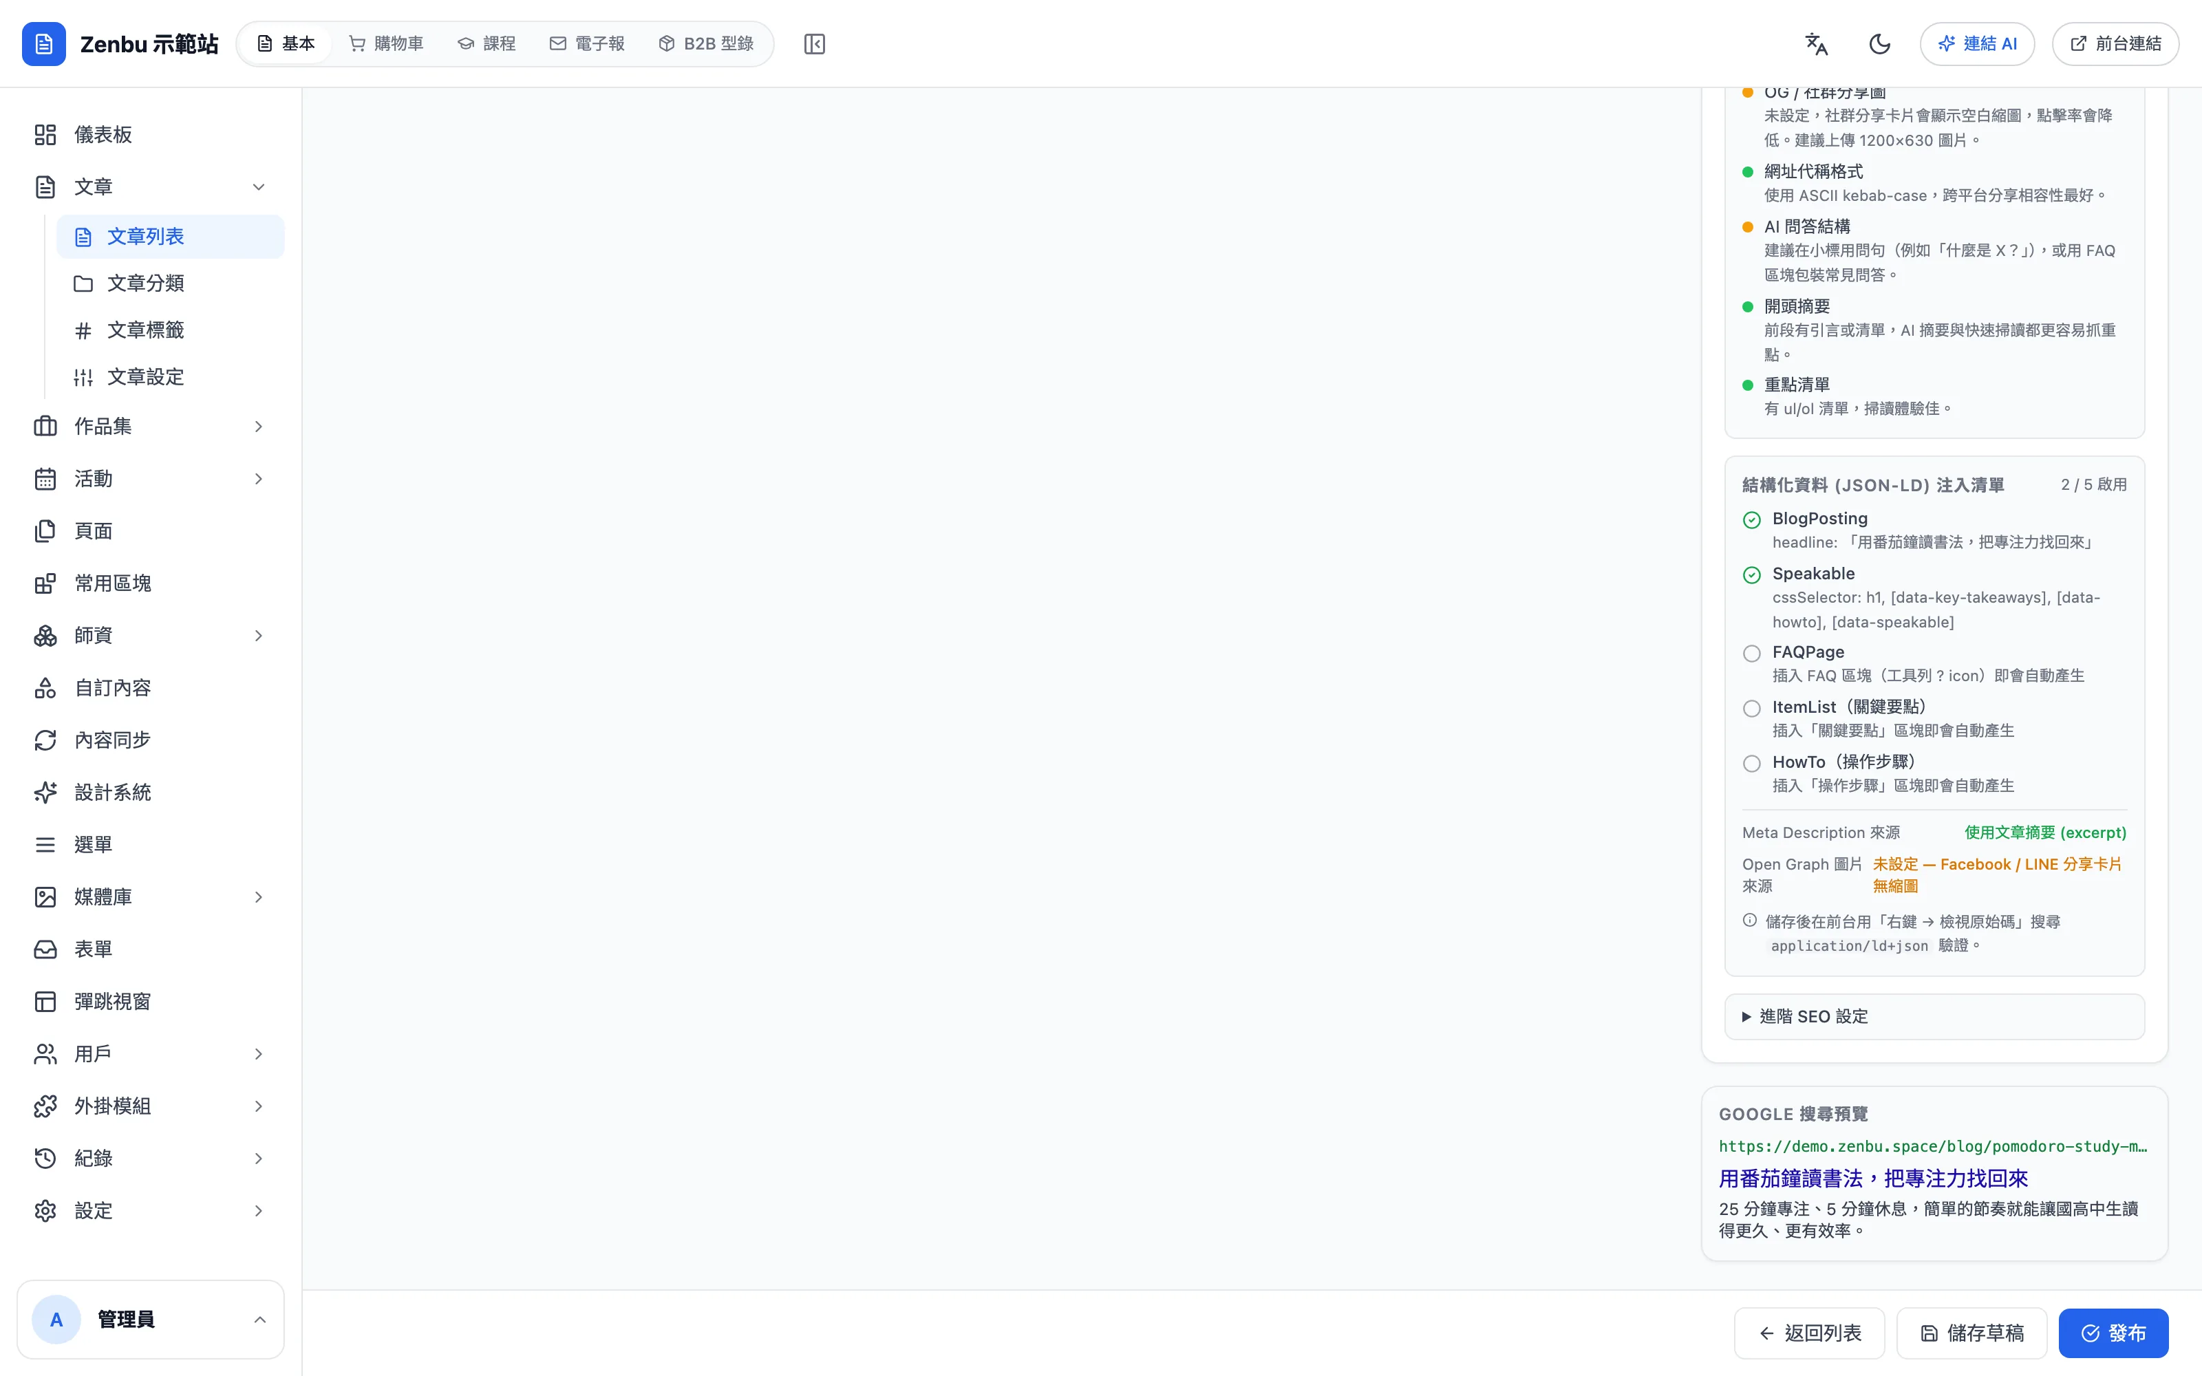Click the 表單 inbox icon
The height and width of the screenshot is (1376, 2202).
tap(45, 949)
